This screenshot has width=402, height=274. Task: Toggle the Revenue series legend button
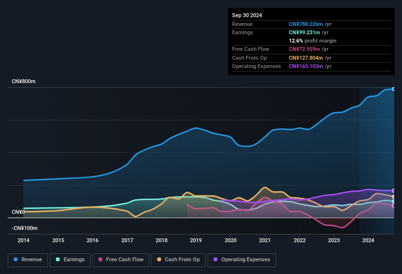28,259
